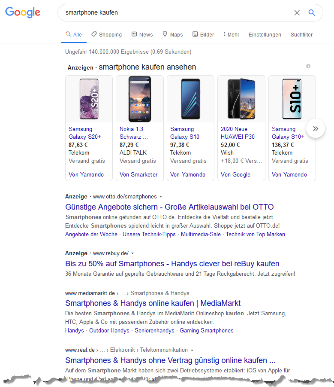
Task: Open the 'Seniorenhandys' sitelink
Action: click(154, 330)
